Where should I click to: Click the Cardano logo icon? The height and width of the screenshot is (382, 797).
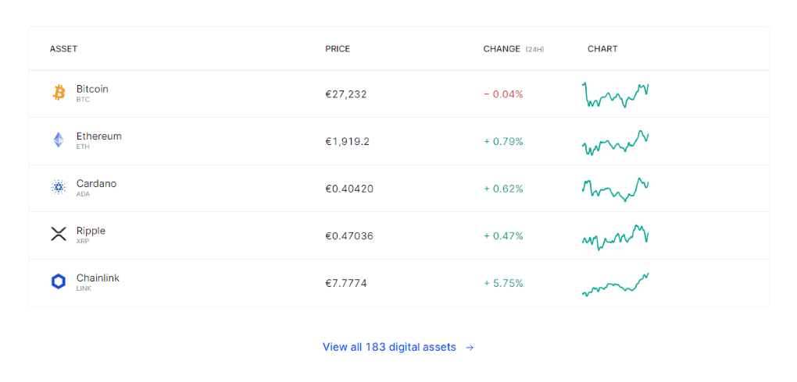point(59,187)
